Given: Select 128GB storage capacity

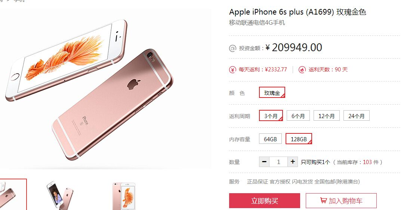Looking at the screenshot, I should click(299, 139).
